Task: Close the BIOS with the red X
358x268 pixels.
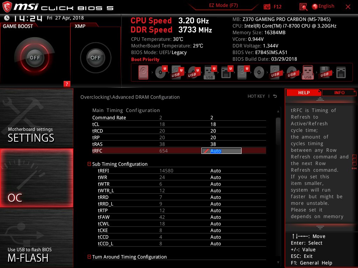Action: click(x=348, y=7)
